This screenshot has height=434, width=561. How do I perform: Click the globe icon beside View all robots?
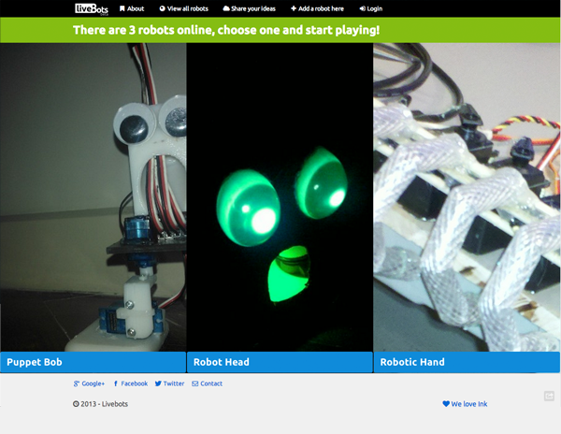[x=162, y=8]
